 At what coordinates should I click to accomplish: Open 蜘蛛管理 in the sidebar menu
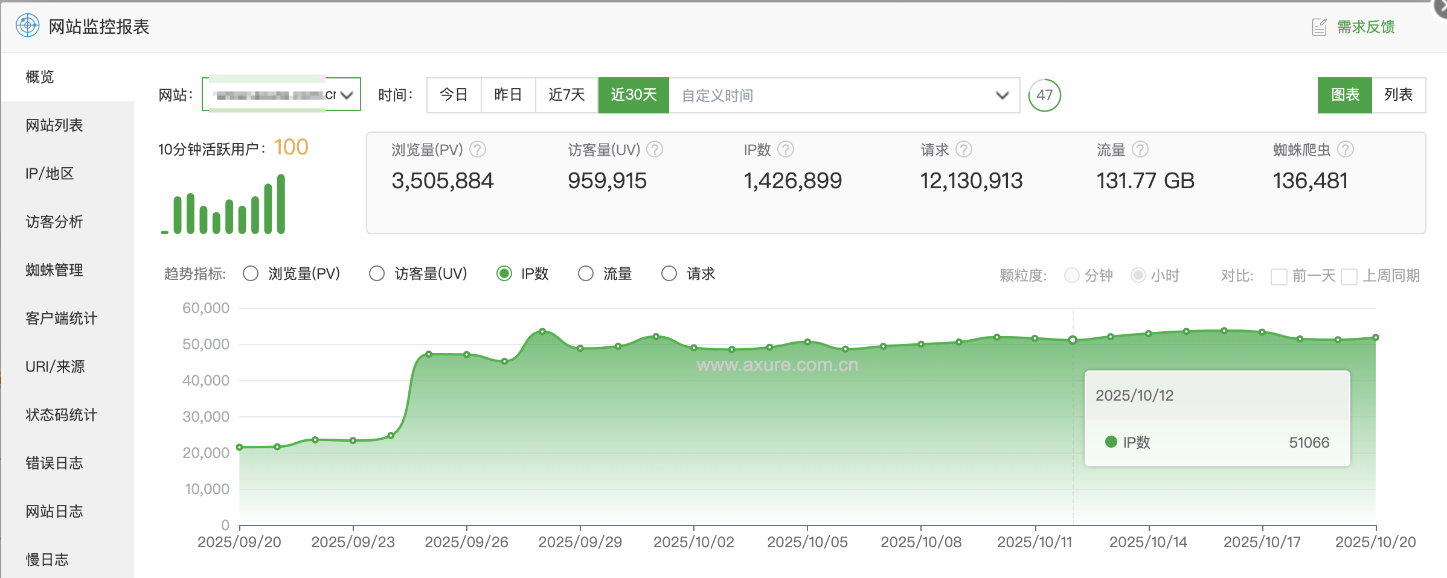(x=54, y=270)
